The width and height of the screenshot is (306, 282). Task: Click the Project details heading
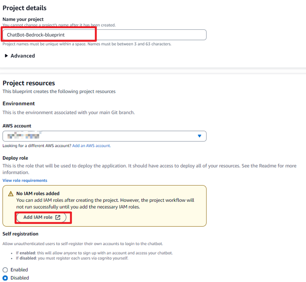24,8
